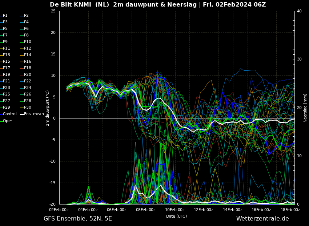
Task: Click the -10 dew point axis value
Action: pos(53,161)
